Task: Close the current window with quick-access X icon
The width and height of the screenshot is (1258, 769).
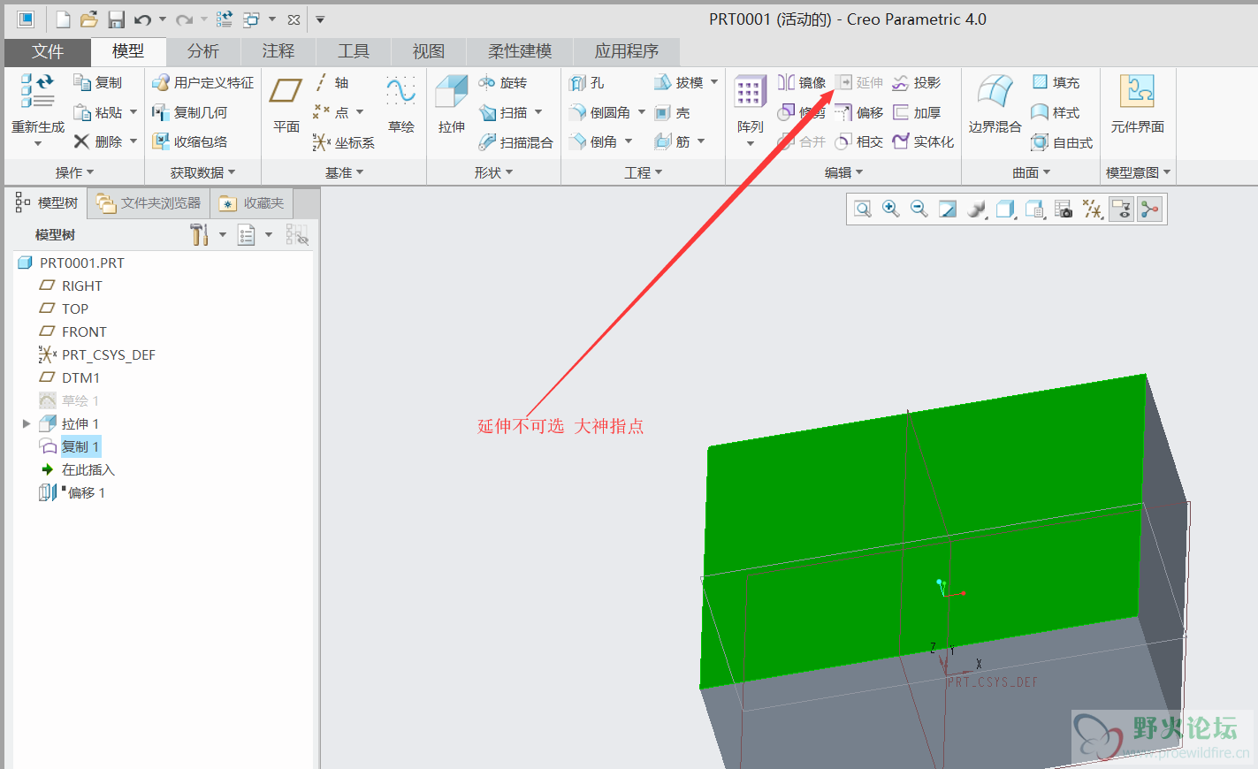Action: tap(294, 19)
